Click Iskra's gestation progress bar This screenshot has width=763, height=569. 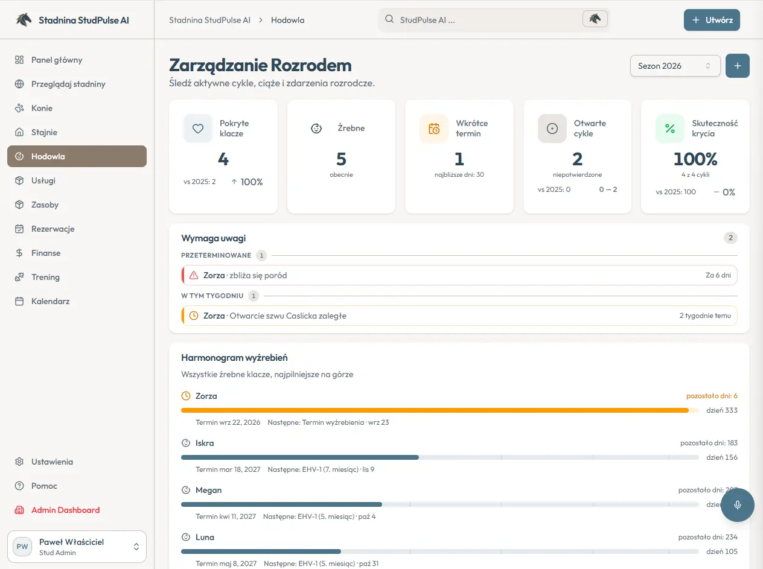click(x=440, y=457)
